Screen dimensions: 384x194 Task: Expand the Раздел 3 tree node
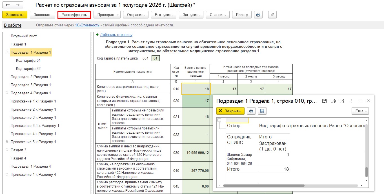(7, 150)
